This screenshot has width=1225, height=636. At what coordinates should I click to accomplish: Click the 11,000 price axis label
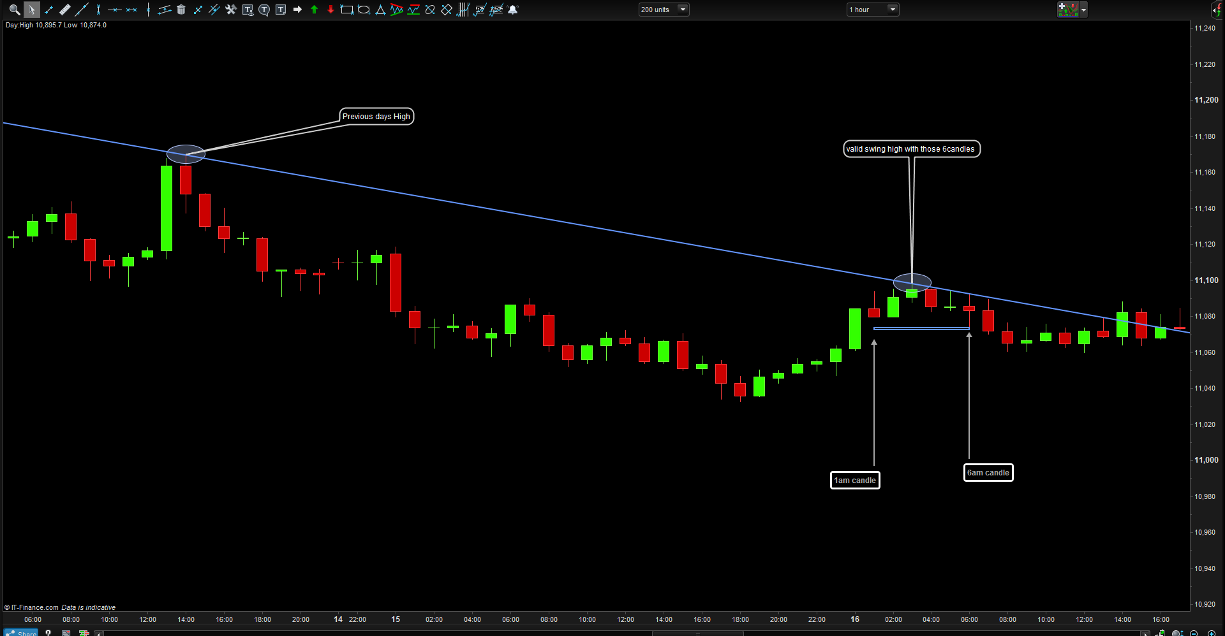[x=1206, y=460]
